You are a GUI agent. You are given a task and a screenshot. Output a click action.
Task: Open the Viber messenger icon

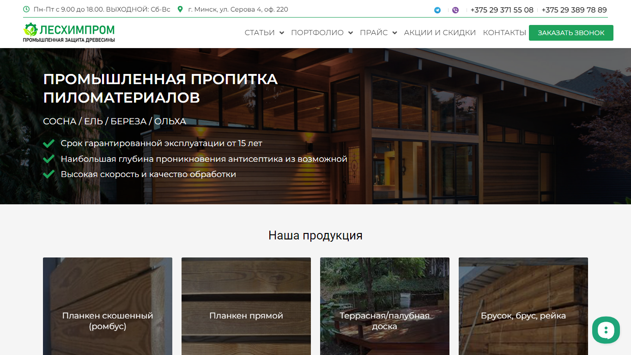coord(455,10)
